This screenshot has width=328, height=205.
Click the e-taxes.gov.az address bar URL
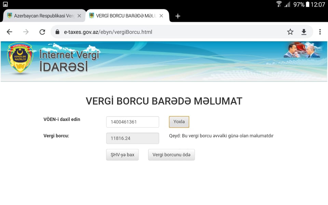(x=108, y=32)
